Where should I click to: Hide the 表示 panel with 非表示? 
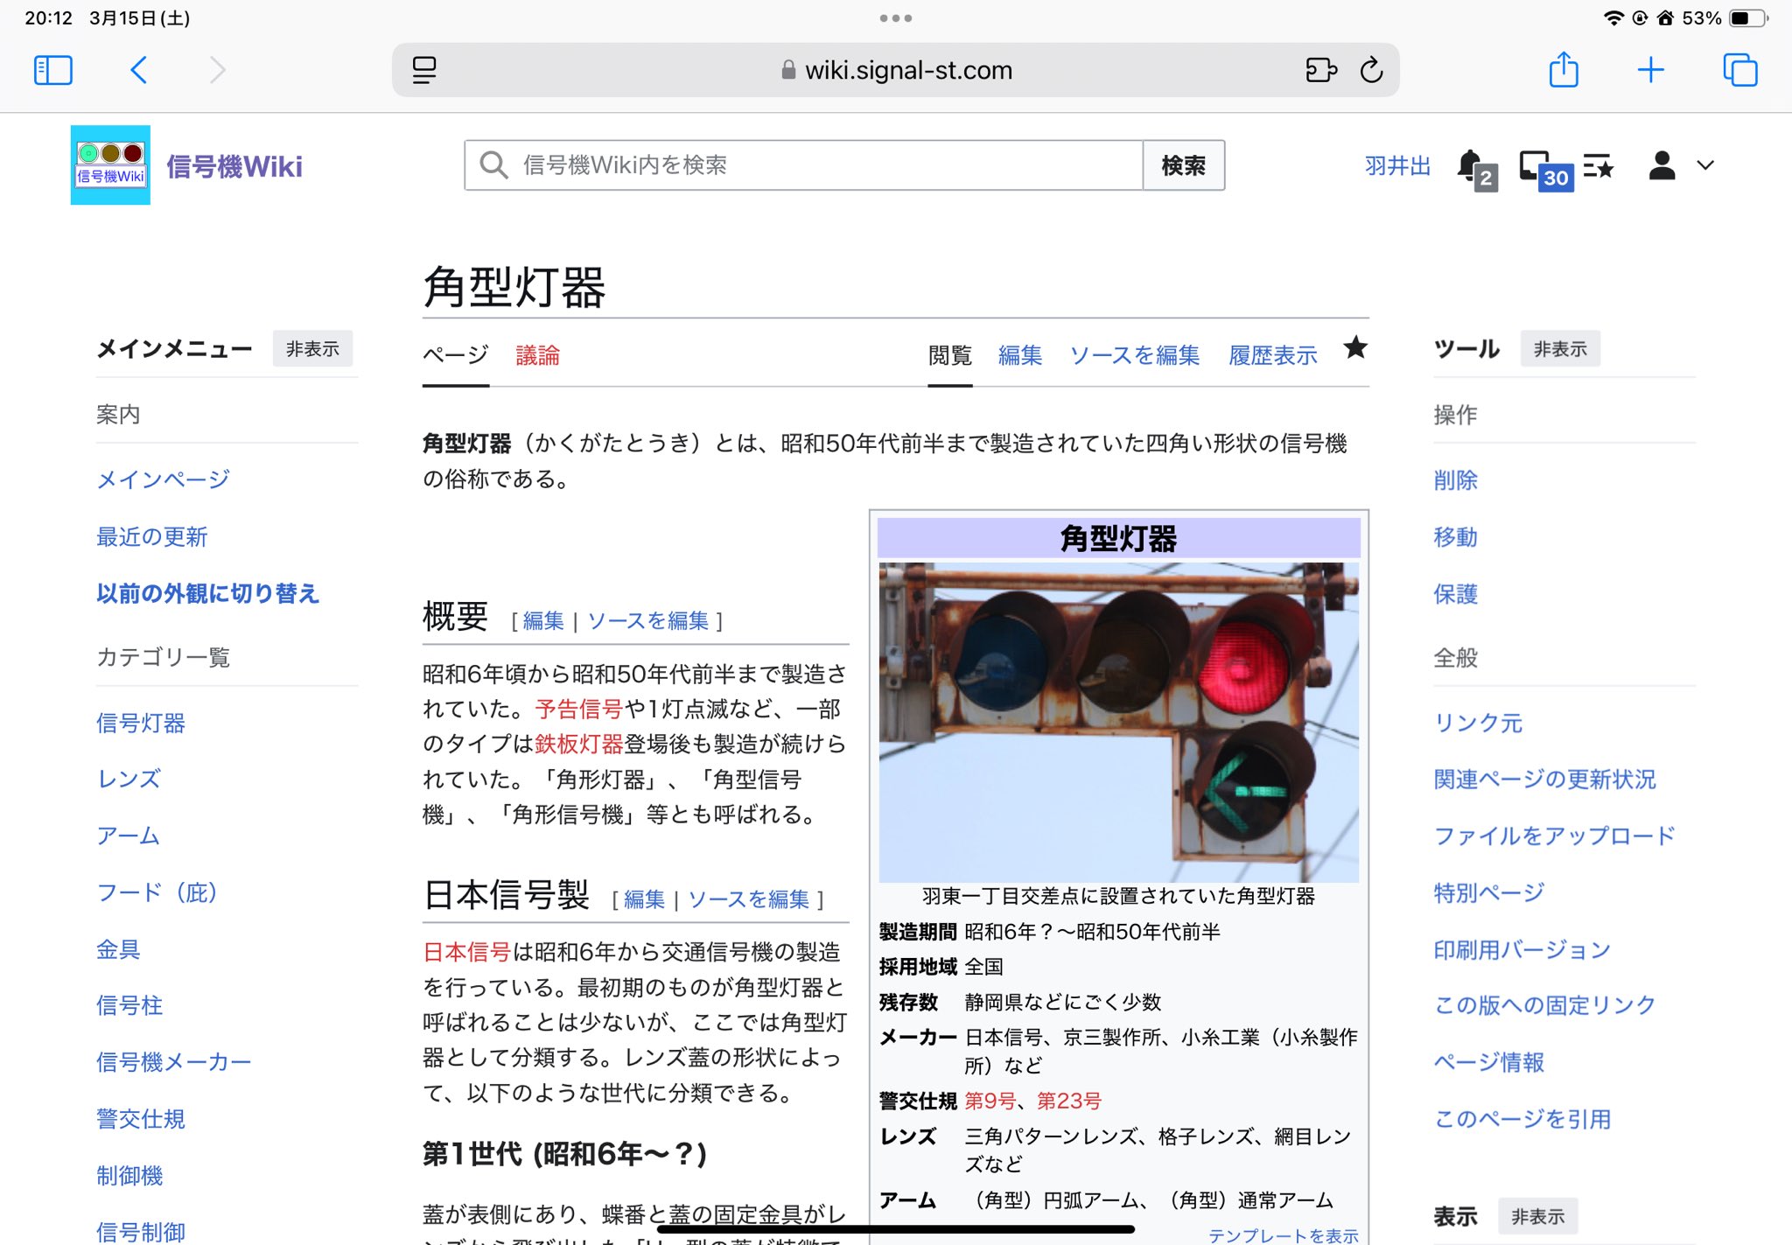click(x=1537, y=1216)
